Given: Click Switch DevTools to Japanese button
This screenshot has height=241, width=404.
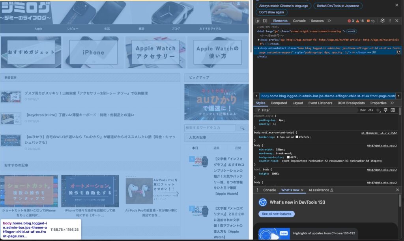Looking at the screenshot, I should 339,6.
